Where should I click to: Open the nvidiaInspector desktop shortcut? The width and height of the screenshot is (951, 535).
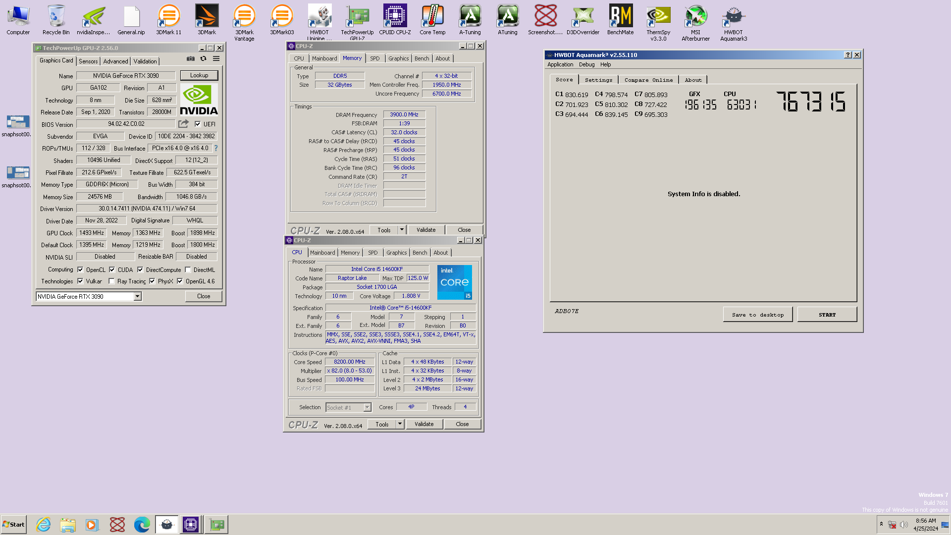click(x=94, y=20)
